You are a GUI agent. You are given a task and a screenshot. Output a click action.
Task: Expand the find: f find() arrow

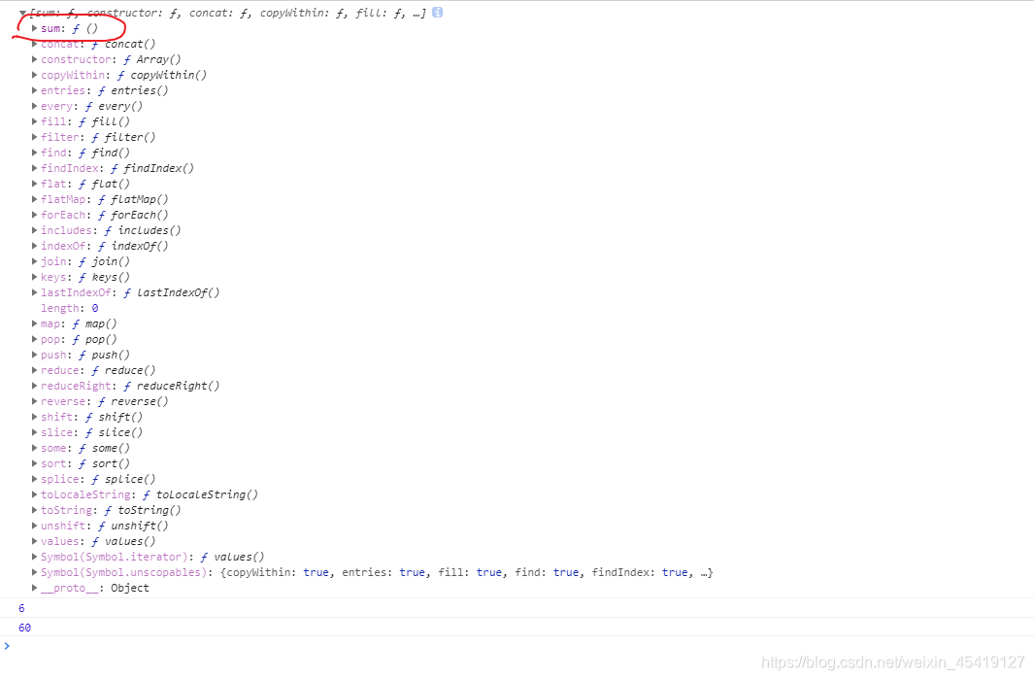[34, 153]
